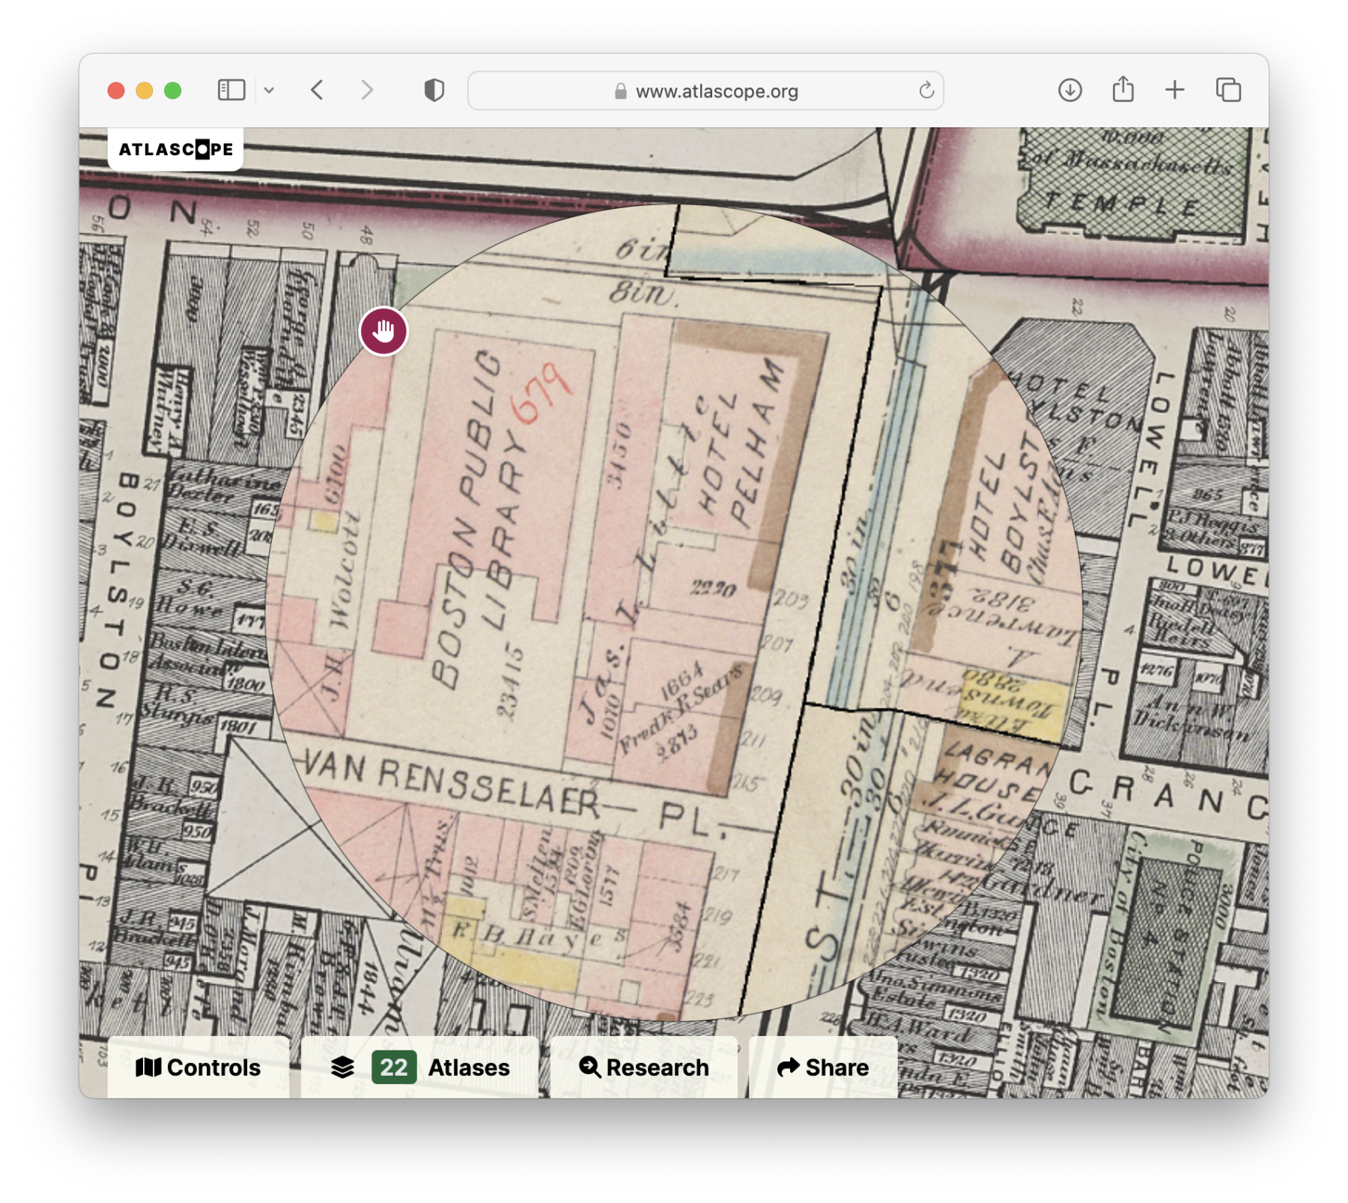Open the 22 Atlases list
Screen dimensions: 1348x1203
coord(419,1068)
